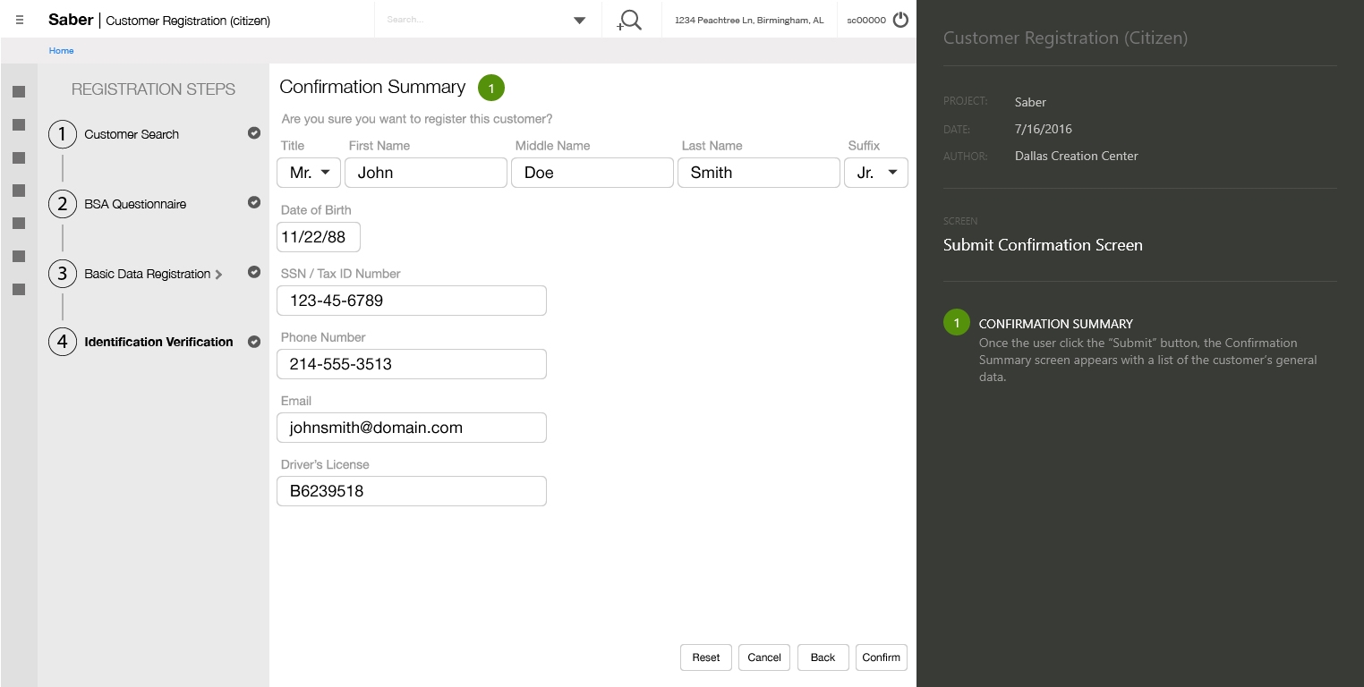Click the Email field
The width and height of the screenshot is (1364, 687).
(412, 428)
